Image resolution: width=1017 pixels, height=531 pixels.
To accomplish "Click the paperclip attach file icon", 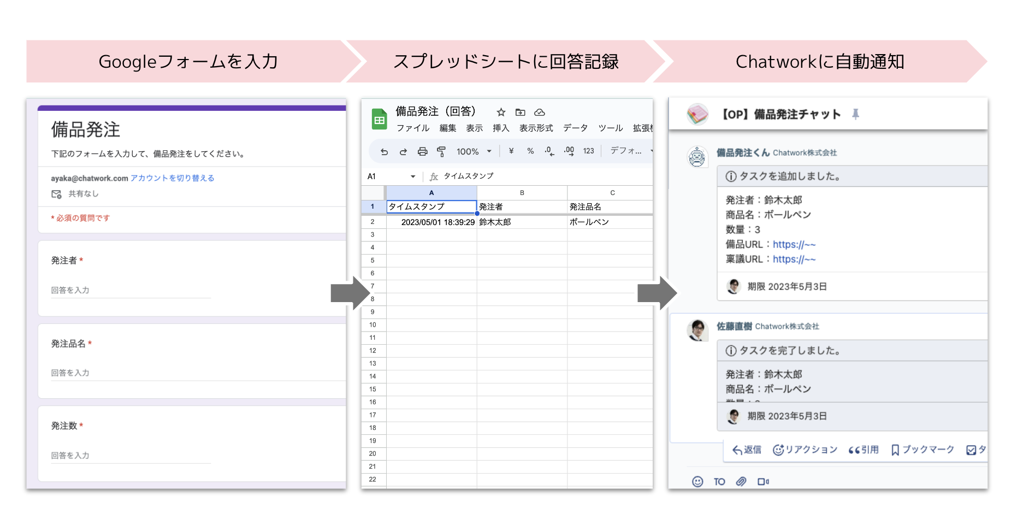I will tap(741, 481).
